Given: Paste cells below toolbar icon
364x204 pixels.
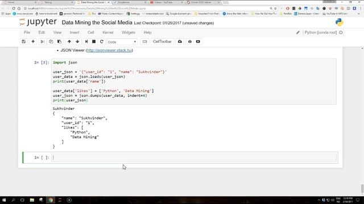Looking at the screenshot, I should coord(59,41).
